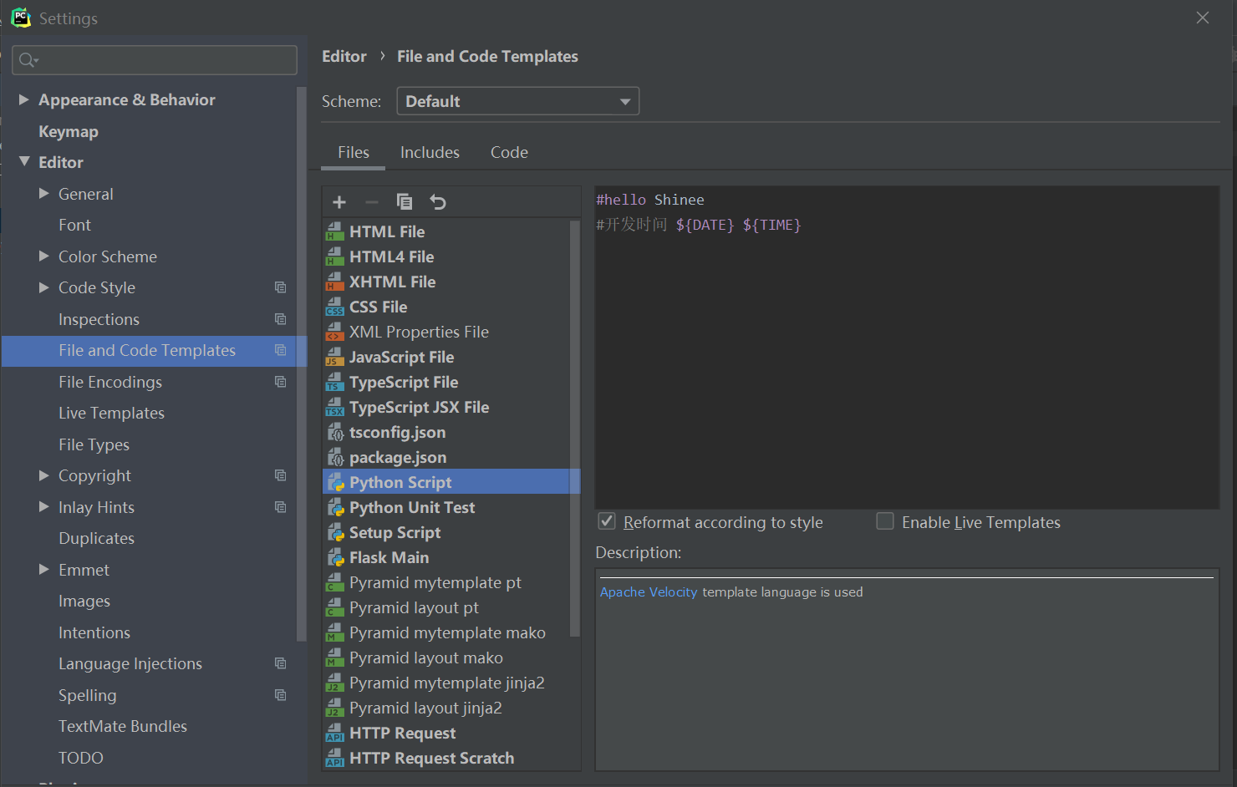Collapse the Editor tree section
This screenshot has height=787, width=1237.
24,161
